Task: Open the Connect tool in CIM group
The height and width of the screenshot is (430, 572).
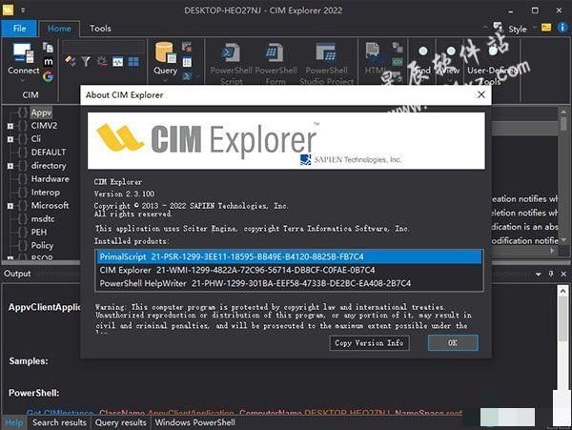Action: pos(23,58)
